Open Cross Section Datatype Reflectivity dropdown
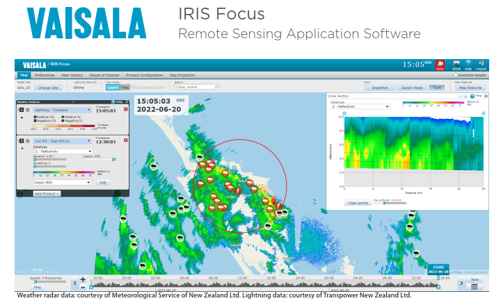Screen dimensions: 501x303 click(x=360, y=106)
